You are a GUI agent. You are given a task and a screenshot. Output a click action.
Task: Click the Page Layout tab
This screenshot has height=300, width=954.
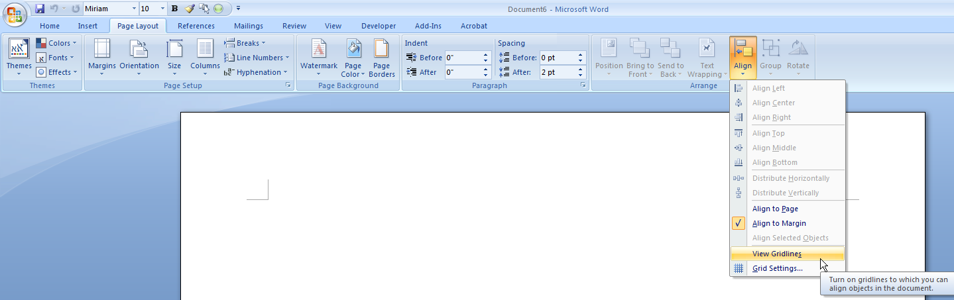click(138, 26)
